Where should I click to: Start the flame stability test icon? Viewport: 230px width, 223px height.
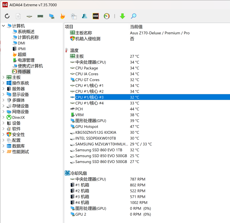click(62, 16)
